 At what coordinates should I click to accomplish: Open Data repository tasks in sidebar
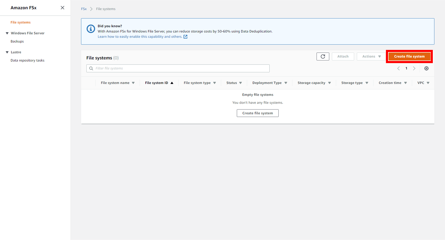coord(28,60)
